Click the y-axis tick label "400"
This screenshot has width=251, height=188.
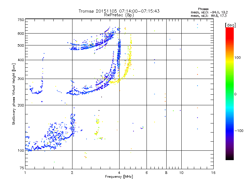(21, 60)
